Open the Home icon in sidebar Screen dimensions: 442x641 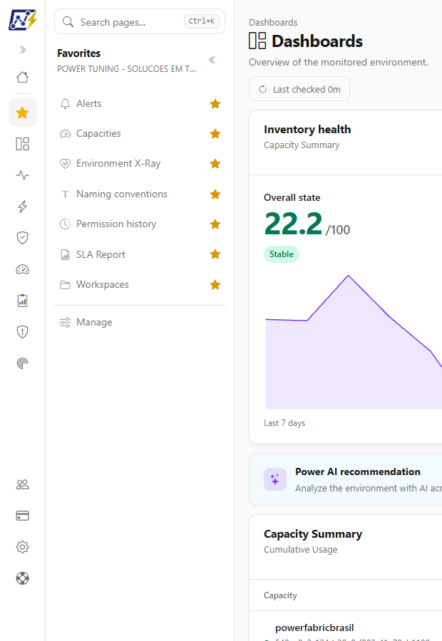click(23, 77)
